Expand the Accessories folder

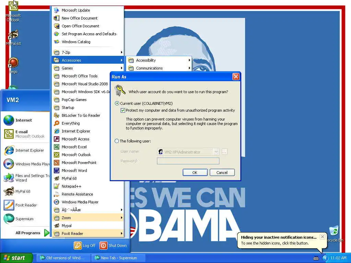click(x=88, y=60)
